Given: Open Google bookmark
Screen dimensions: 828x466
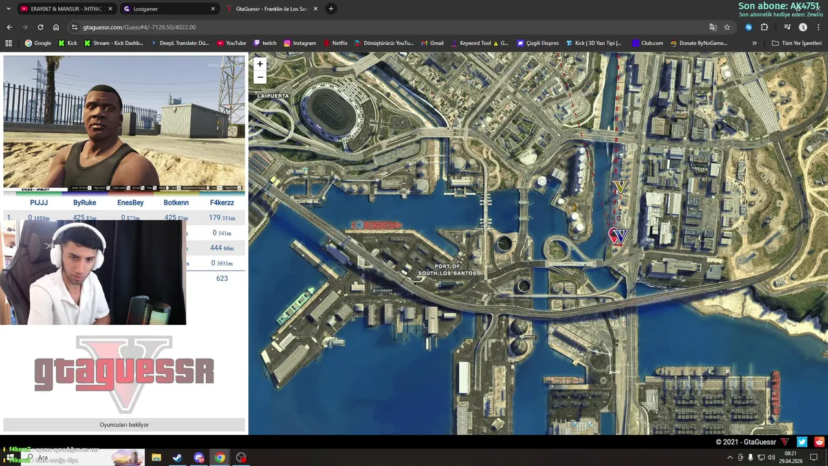Looking at the screenshot, I should pyautogui.click(x=38, y=43).
